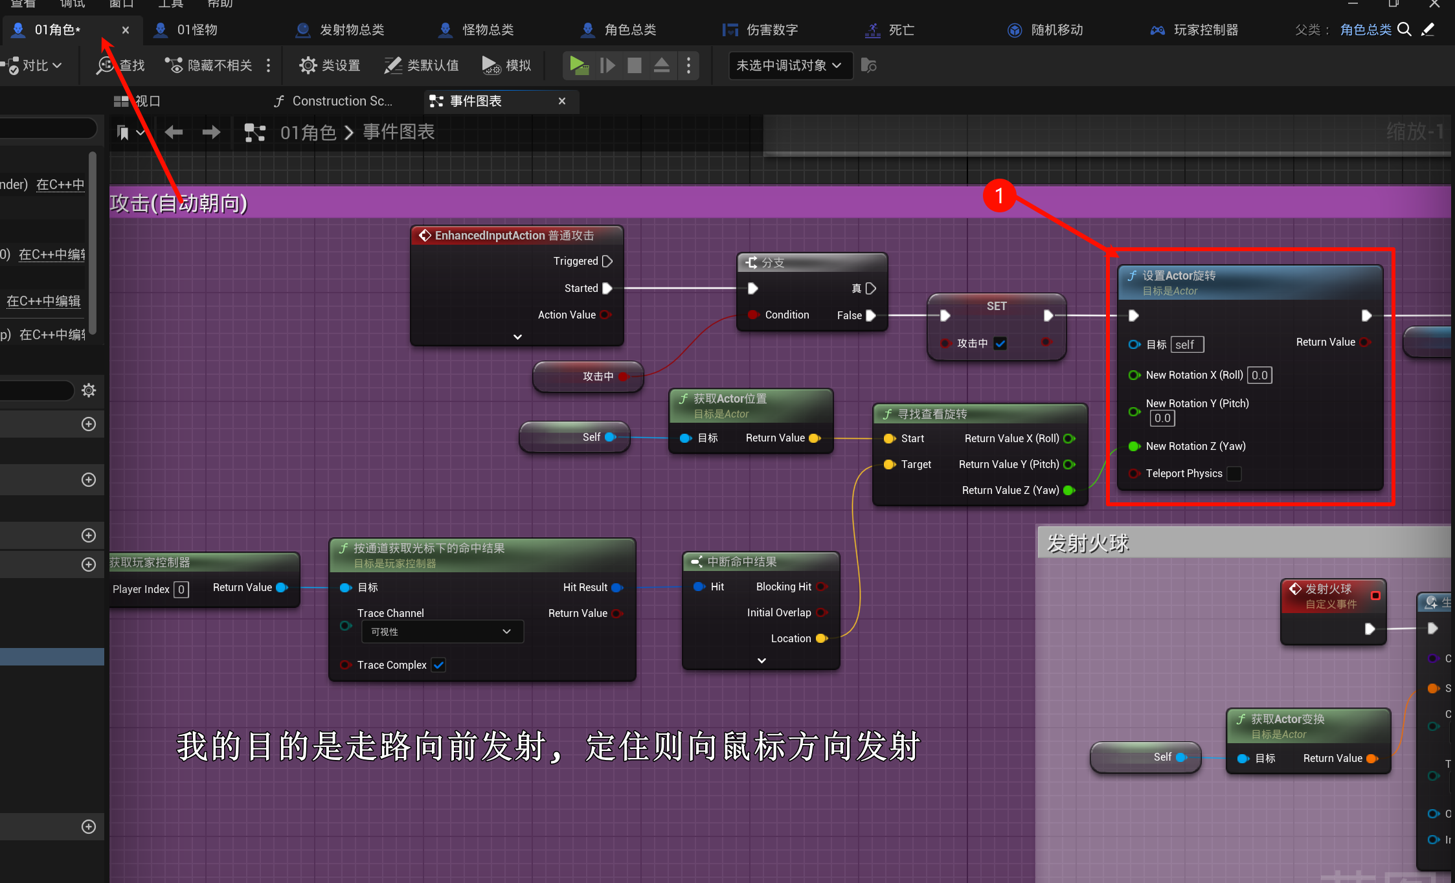Click the 角色总类 parent class link
The width and height of the screenshot is (1455, 883).
pos(1365,30)
